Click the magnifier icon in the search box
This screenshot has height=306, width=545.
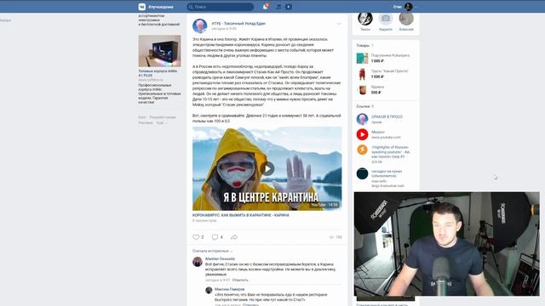pos(191,7)
